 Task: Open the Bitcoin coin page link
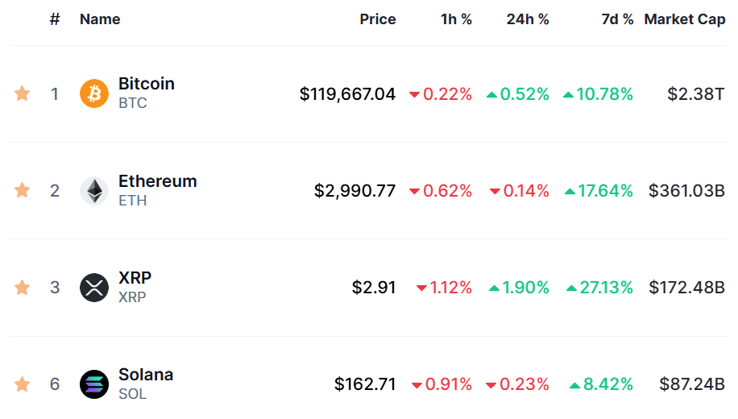[x=147, y=83]
